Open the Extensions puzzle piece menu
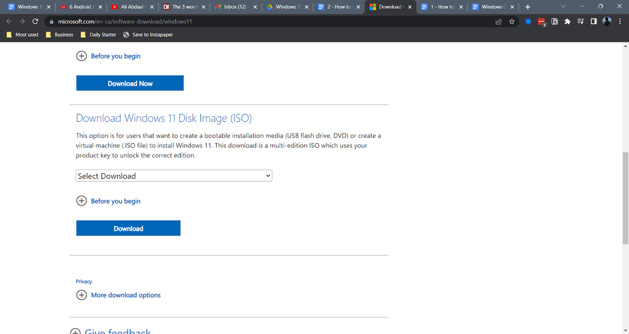 click(x=567, y=21)
